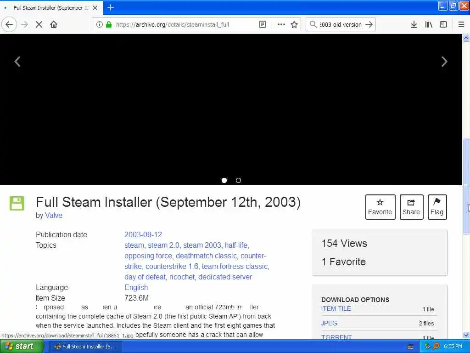Click the '1 Favorite' text
Image resolution: width=470 pixels, height=353 pixels.
coord(343,262)
